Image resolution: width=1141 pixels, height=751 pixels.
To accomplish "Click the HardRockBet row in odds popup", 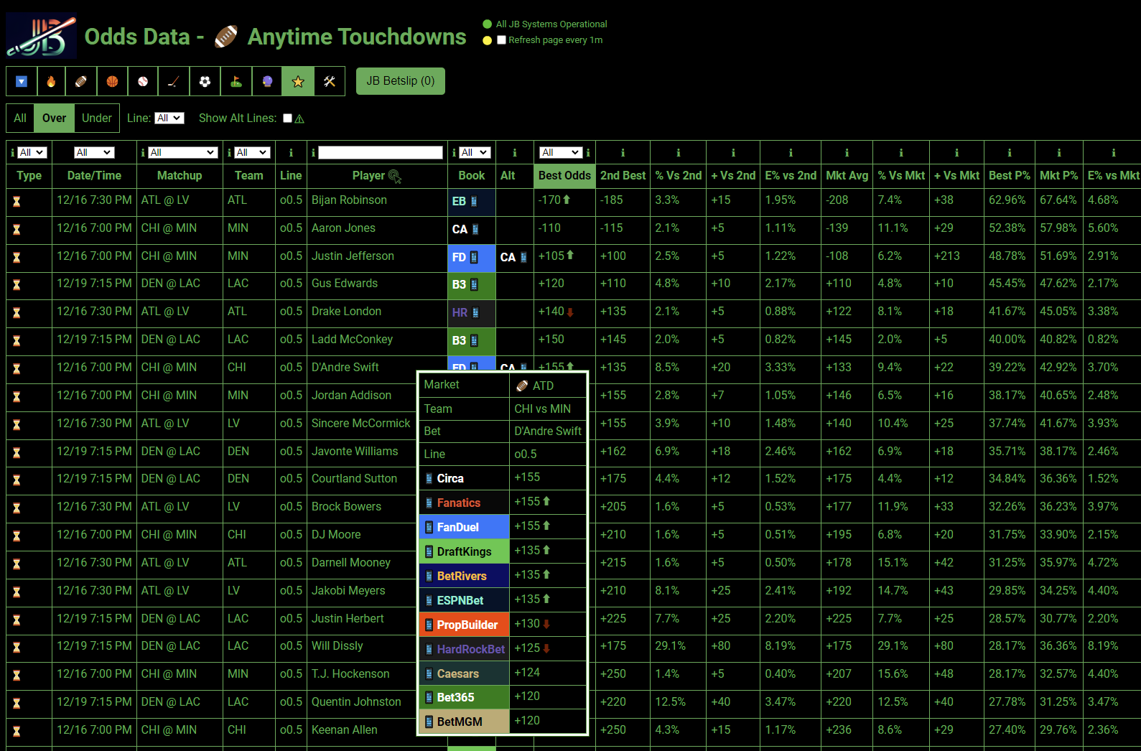I will coord(503,649).
